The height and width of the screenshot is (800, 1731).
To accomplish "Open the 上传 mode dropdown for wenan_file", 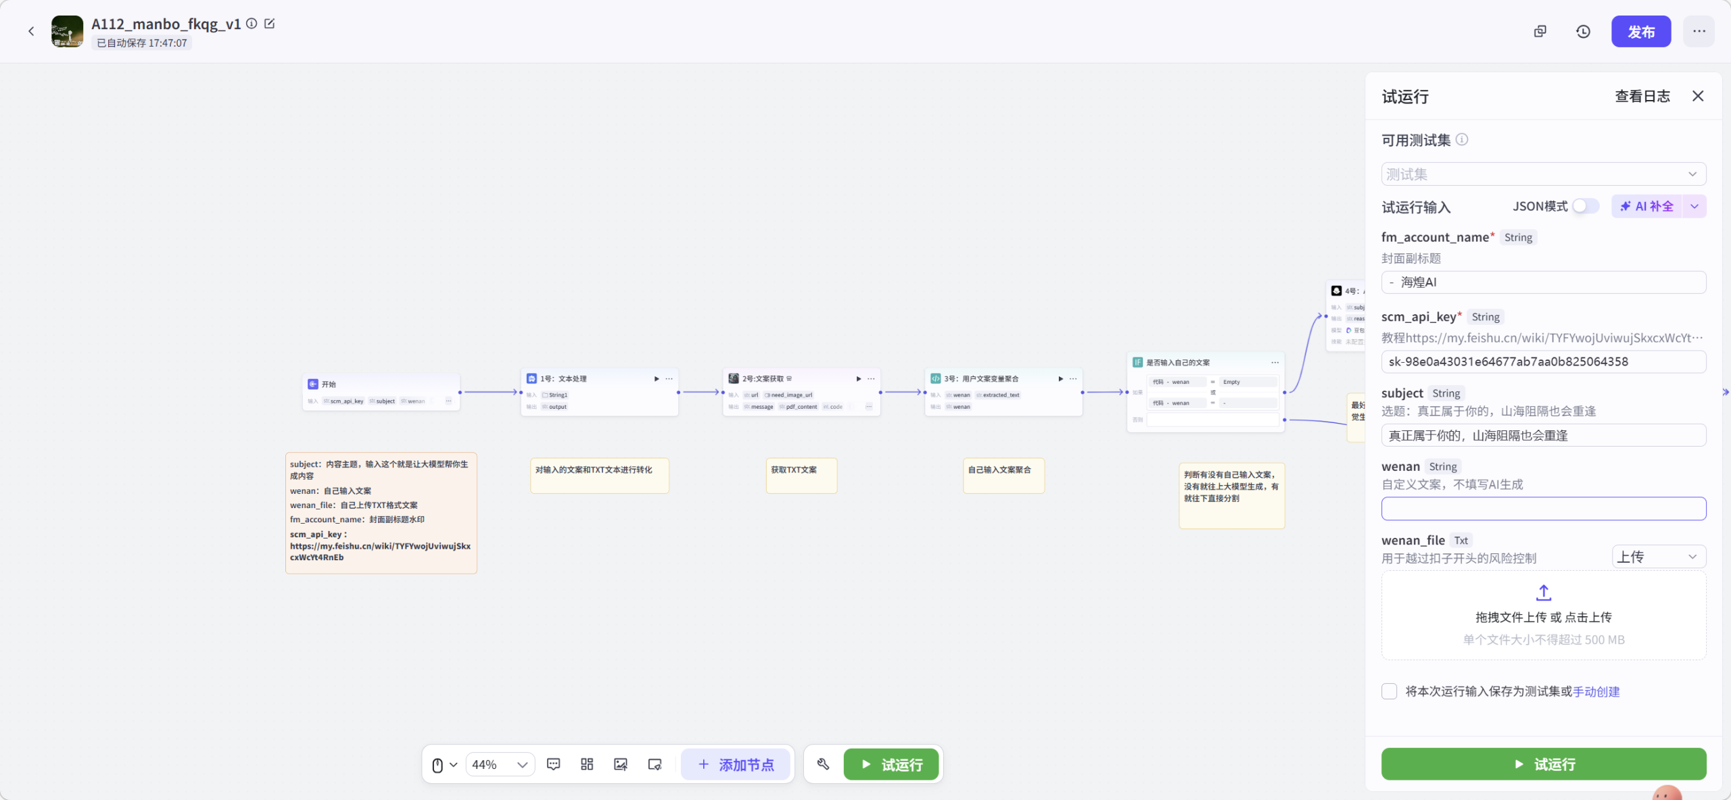I will pos(1658,557).
